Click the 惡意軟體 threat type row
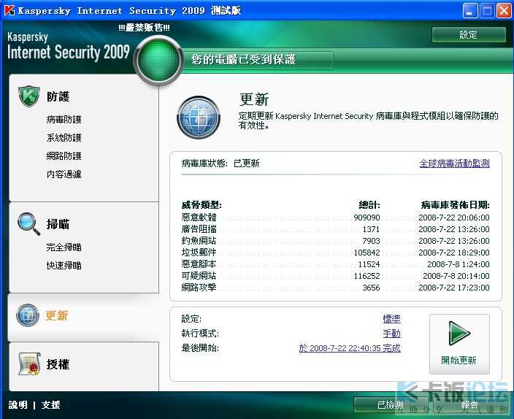 pyautogui.click(x=335, y=218)
